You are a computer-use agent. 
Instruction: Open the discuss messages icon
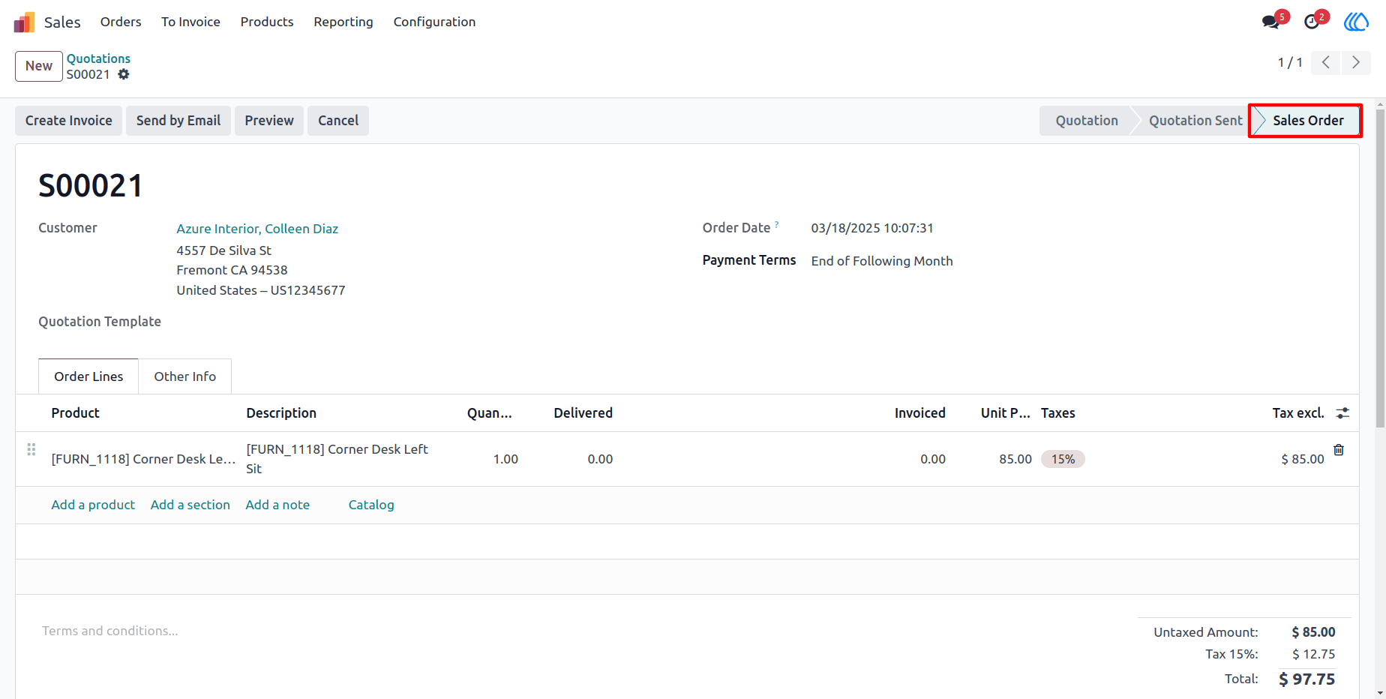pyautogui.click(x=1270, y=22)
